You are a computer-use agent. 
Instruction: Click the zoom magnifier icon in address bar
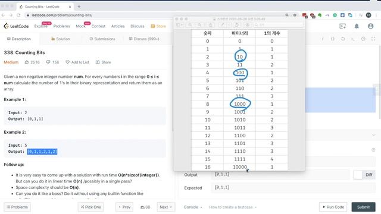click(x=287, y=15)
